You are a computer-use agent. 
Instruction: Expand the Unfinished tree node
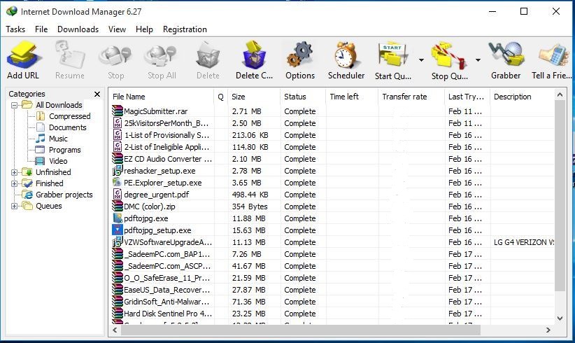(14, 172)
